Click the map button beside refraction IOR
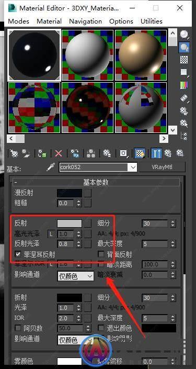This screenshot has height=369, width=196. coord(88,318)
